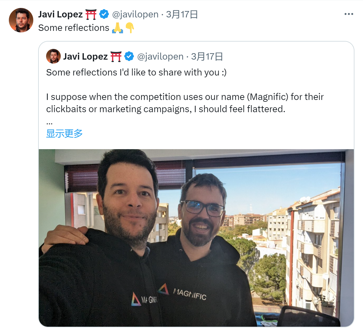
Task: Open the quoted tweet's 3月17日 date
Action: pyautogui.click(x=207, y=57)
